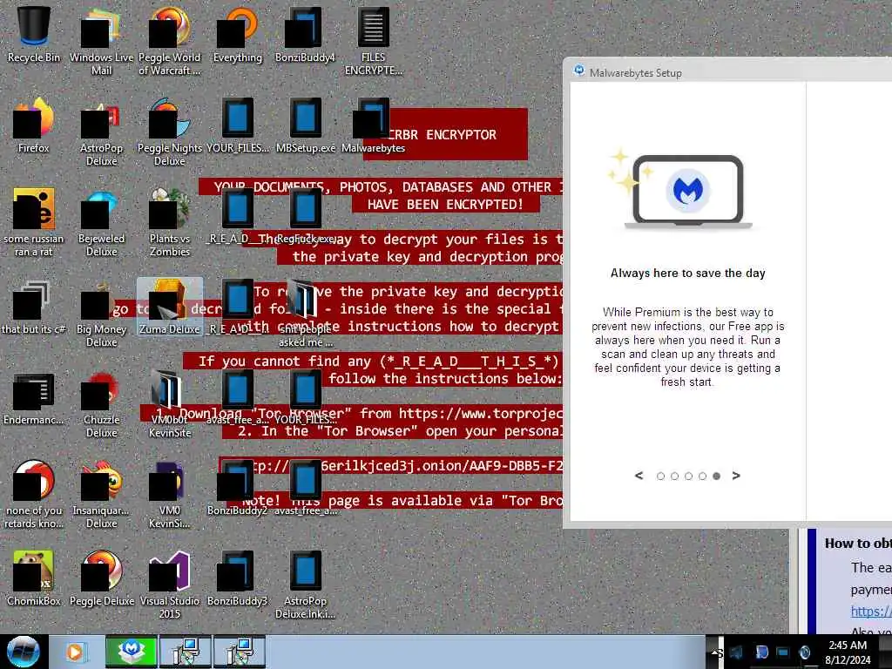This screenshot has height=669, width=892.
Task: Click the Malwarebytes Setup title bar icon
Action: click(x=579, y=71)
